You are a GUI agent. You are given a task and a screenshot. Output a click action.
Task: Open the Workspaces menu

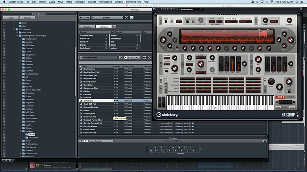point(105,2)
